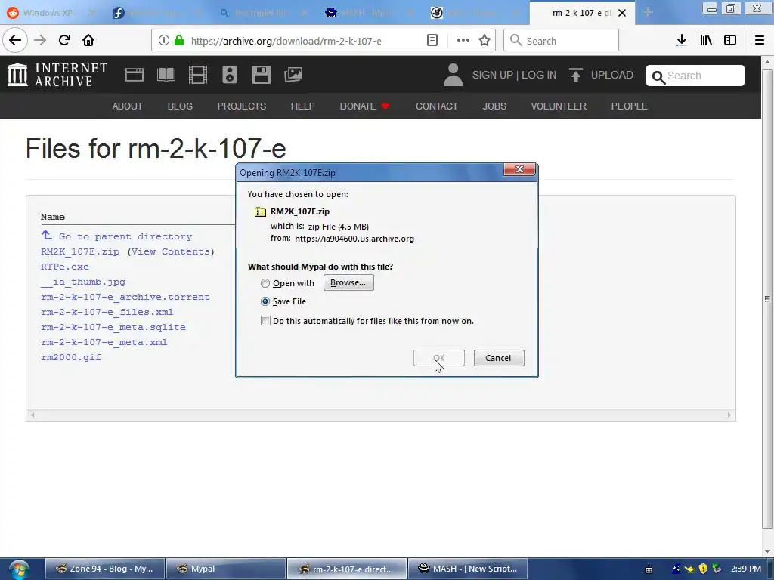The width and height of the screenshot is (774, 580).
Task: Click the shield icon in system tray
Action: pyautogui.click(x=704, y=569)
